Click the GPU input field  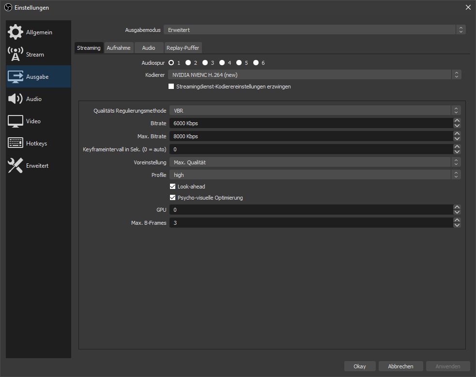[x=311, y=210]
